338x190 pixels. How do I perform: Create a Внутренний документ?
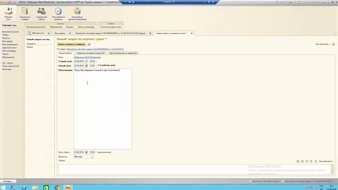click(36, 27)
